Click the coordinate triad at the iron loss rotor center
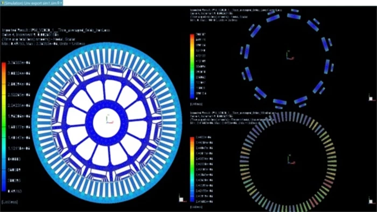This screenshot has height=212, width=377. 109,119
